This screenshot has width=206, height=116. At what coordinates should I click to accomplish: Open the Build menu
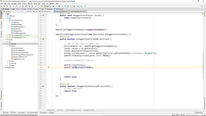[x=35, y=4]
